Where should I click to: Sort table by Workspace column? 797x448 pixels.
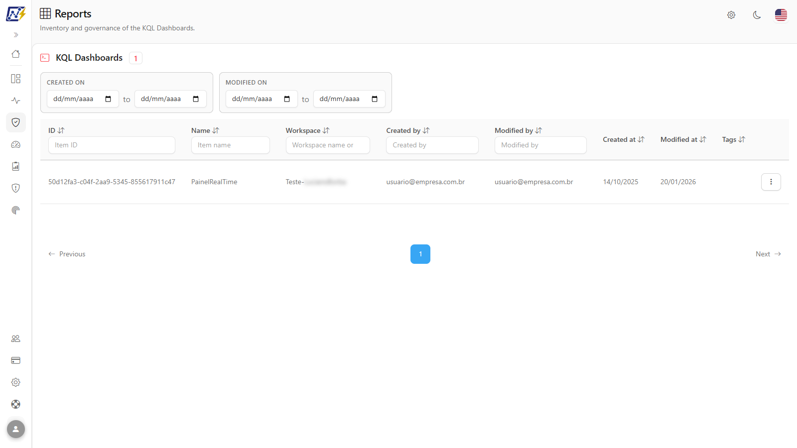[326, 130]
